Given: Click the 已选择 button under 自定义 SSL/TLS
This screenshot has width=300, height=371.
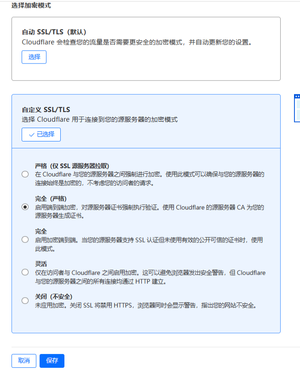Looking at the screenshot, I should [41, 135].
